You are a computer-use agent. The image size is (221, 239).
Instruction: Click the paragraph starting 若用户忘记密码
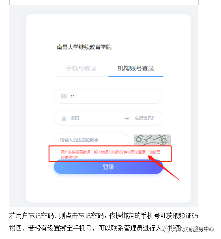click(x=103, y=216)
